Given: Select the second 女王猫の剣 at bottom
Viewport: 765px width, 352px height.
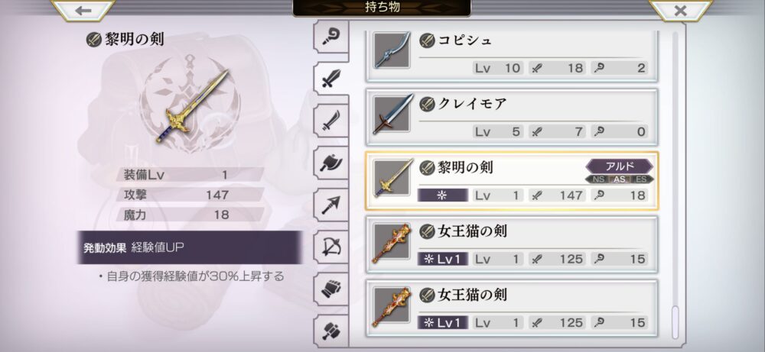Looking at the screenshot, I should point(512,308).
